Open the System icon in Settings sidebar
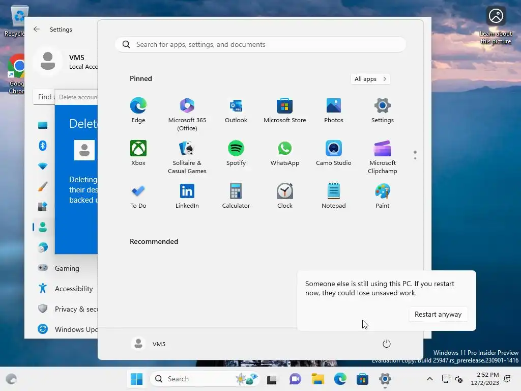The height and width of the screenshot is (391, 521). tap(43, 125)
